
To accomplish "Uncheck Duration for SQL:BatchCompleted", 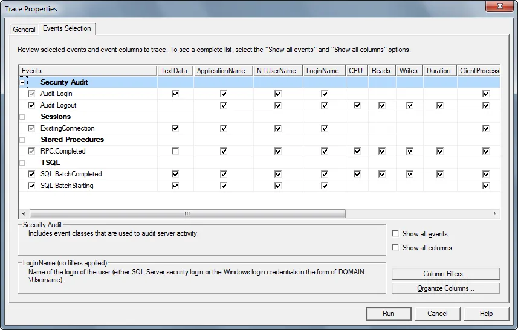I will click(439, 174).
